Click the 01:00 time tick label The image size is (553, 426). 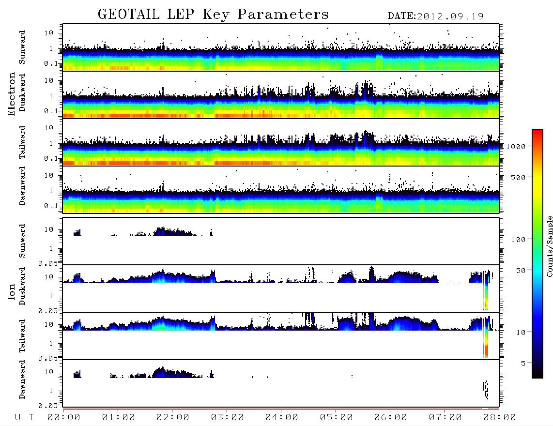tap(118, 418)
